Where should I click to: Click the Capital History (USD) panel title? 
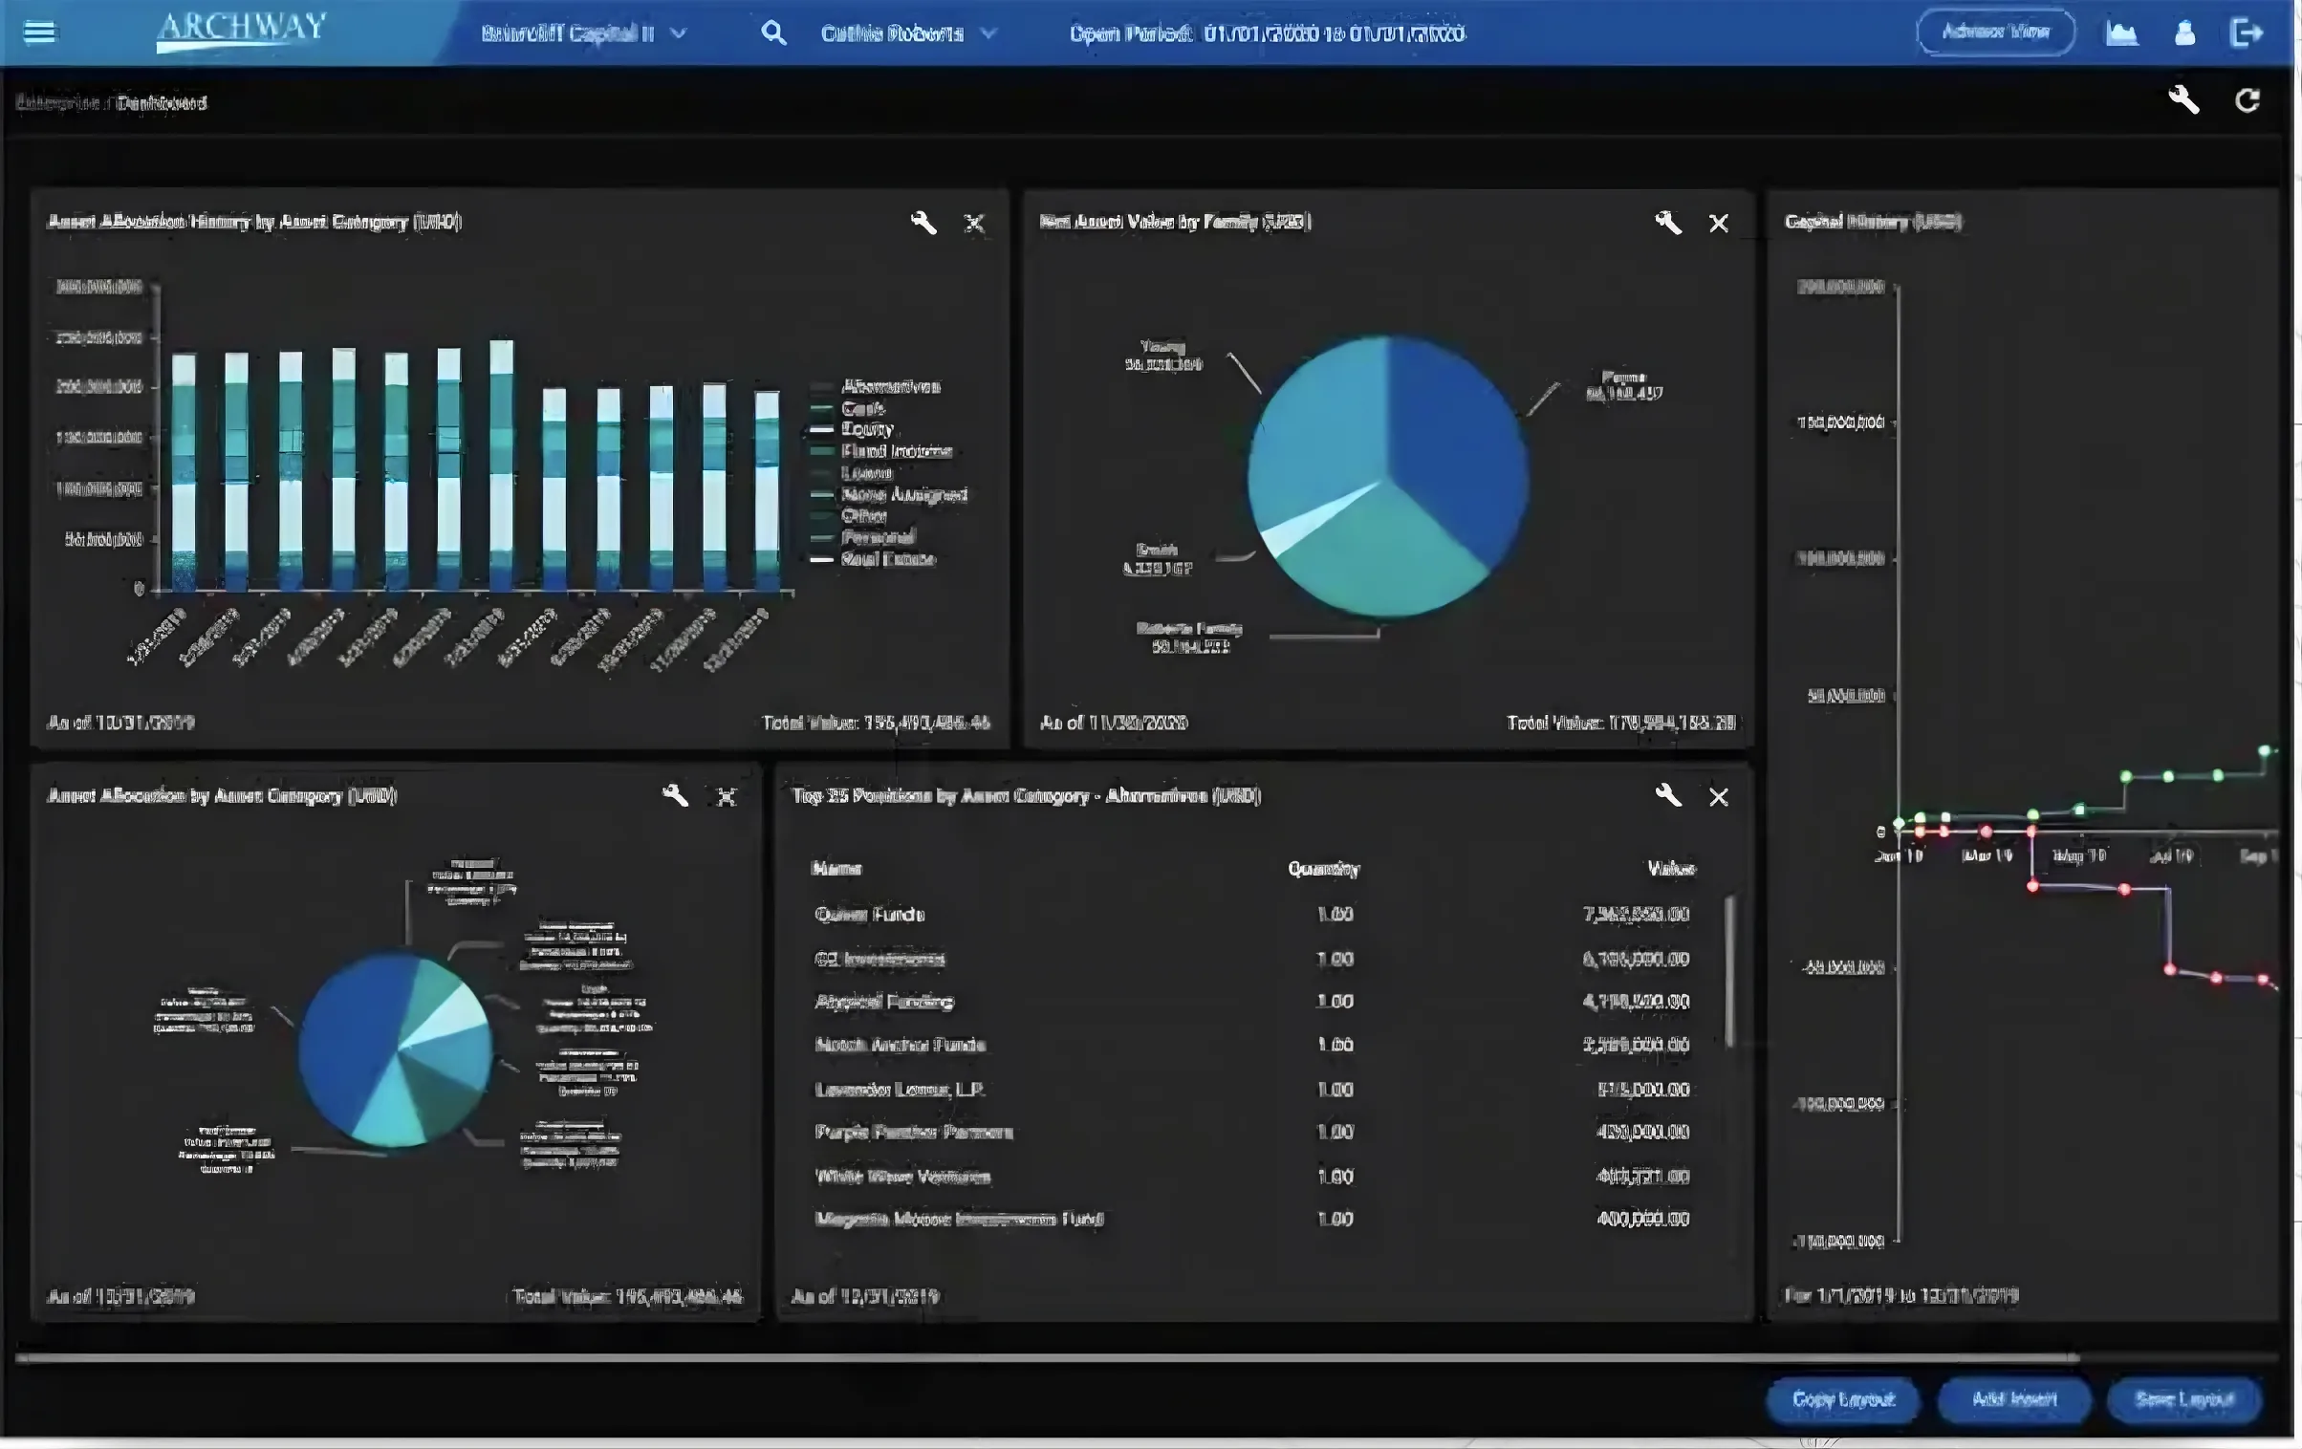point(1873,221)
